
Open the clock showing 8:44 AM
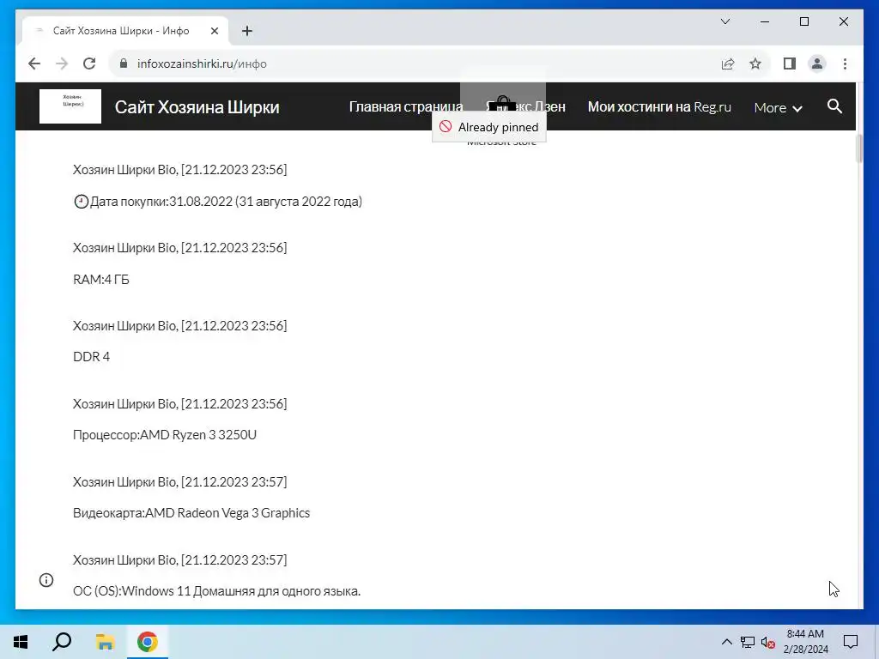click(805, 642)
